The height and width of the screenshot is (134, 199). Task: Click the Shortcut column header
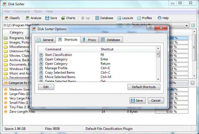point(127,49)
